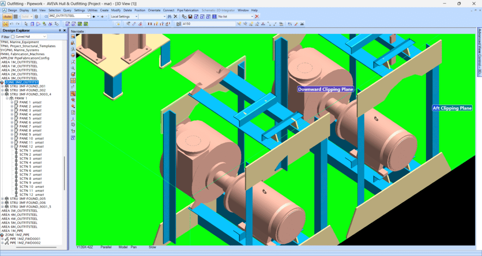Toggle the Auto button in toolbar
Screen dimensions: 482x256
(x=8, y=16)
